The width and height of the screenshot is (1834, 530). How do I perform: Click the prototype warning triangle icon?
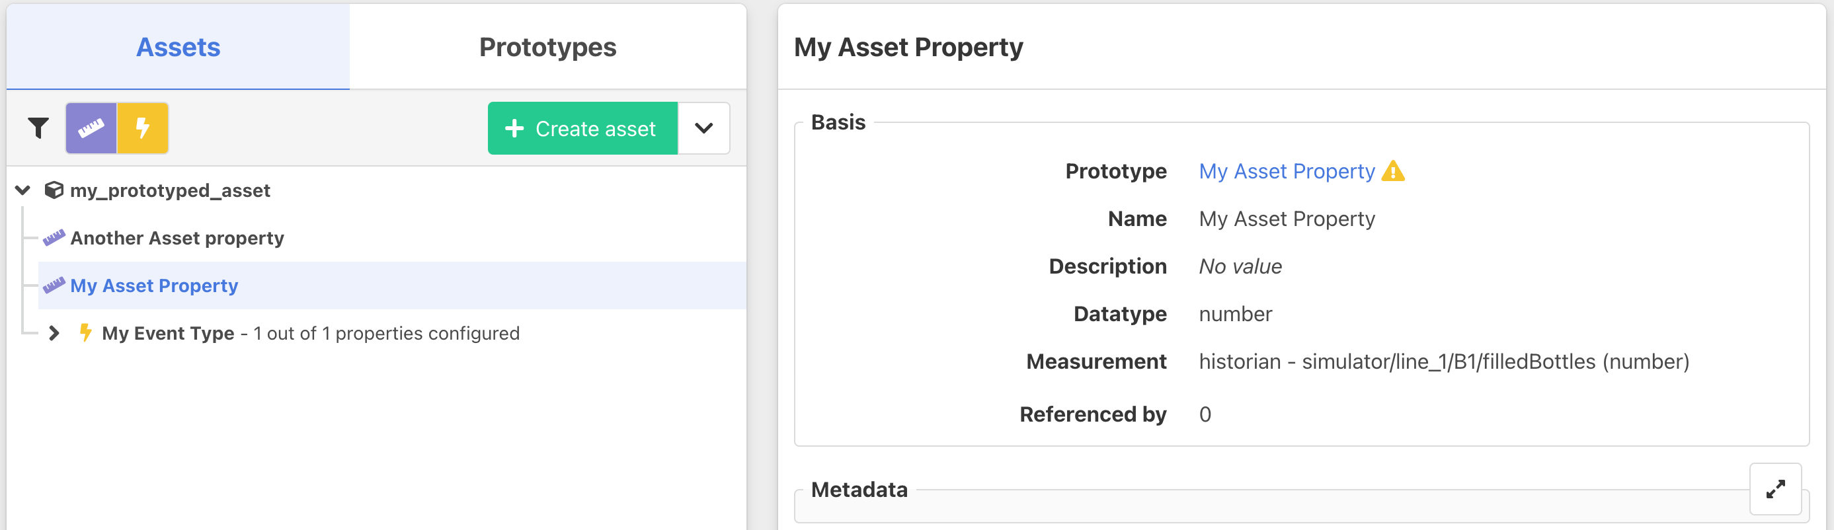pyautogui.click(x=1392, y=170)
